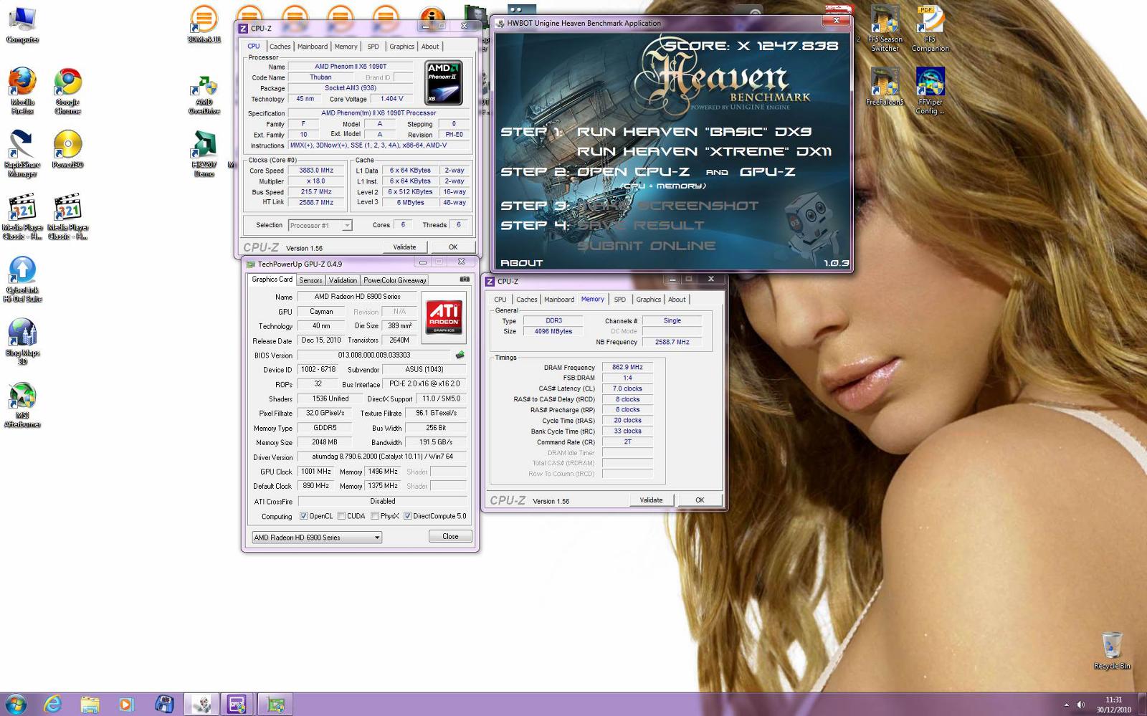
Task: Open the Validation tab in GPU-Z
Action: pos(343,280)
